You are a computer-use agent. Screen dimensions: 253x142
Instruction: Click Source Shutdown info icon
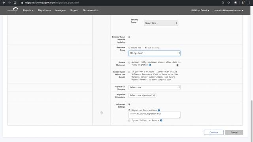tap(150, 65)
